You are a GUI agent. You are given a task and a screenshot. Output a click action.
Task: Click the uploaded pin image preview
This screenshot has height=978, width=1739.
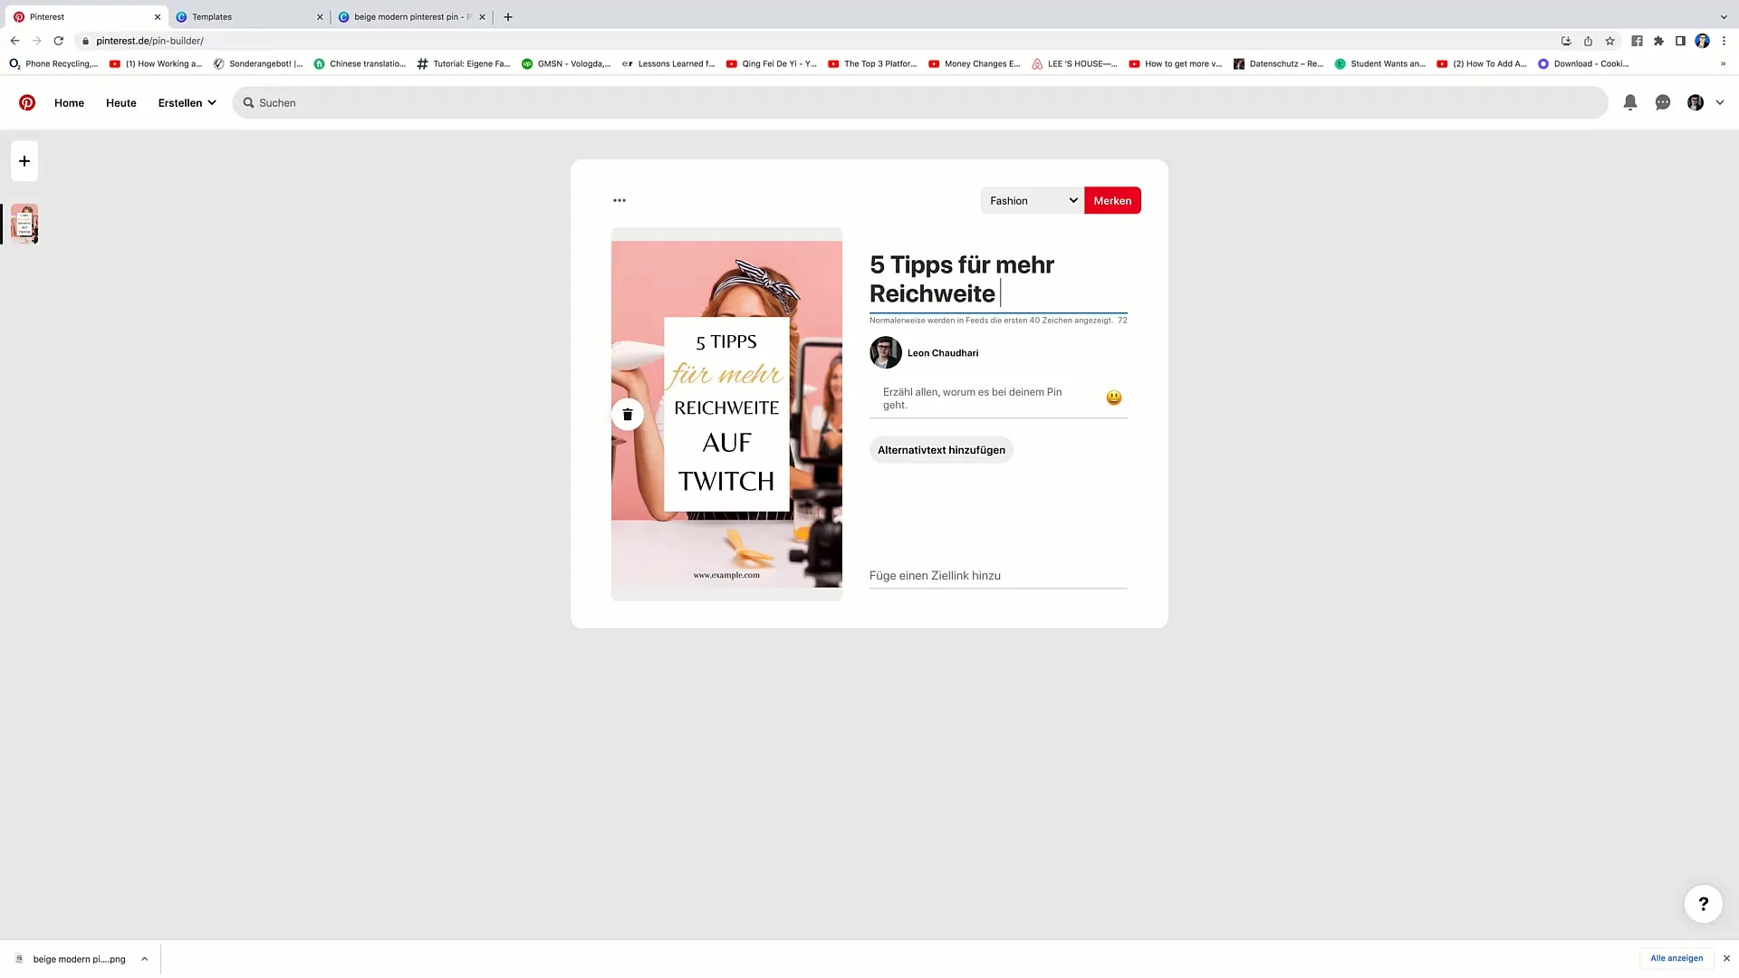726,414
